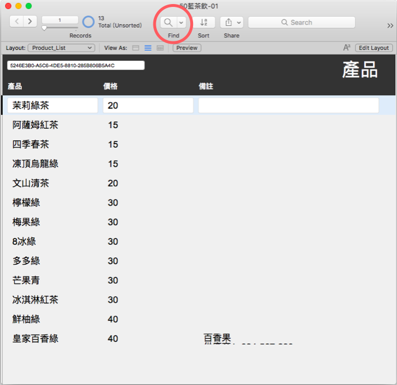This screenshot has height=385, width=397.
Task: Select the 8冰綠 row
Action: pyautogui.click(x=199, y=241)
